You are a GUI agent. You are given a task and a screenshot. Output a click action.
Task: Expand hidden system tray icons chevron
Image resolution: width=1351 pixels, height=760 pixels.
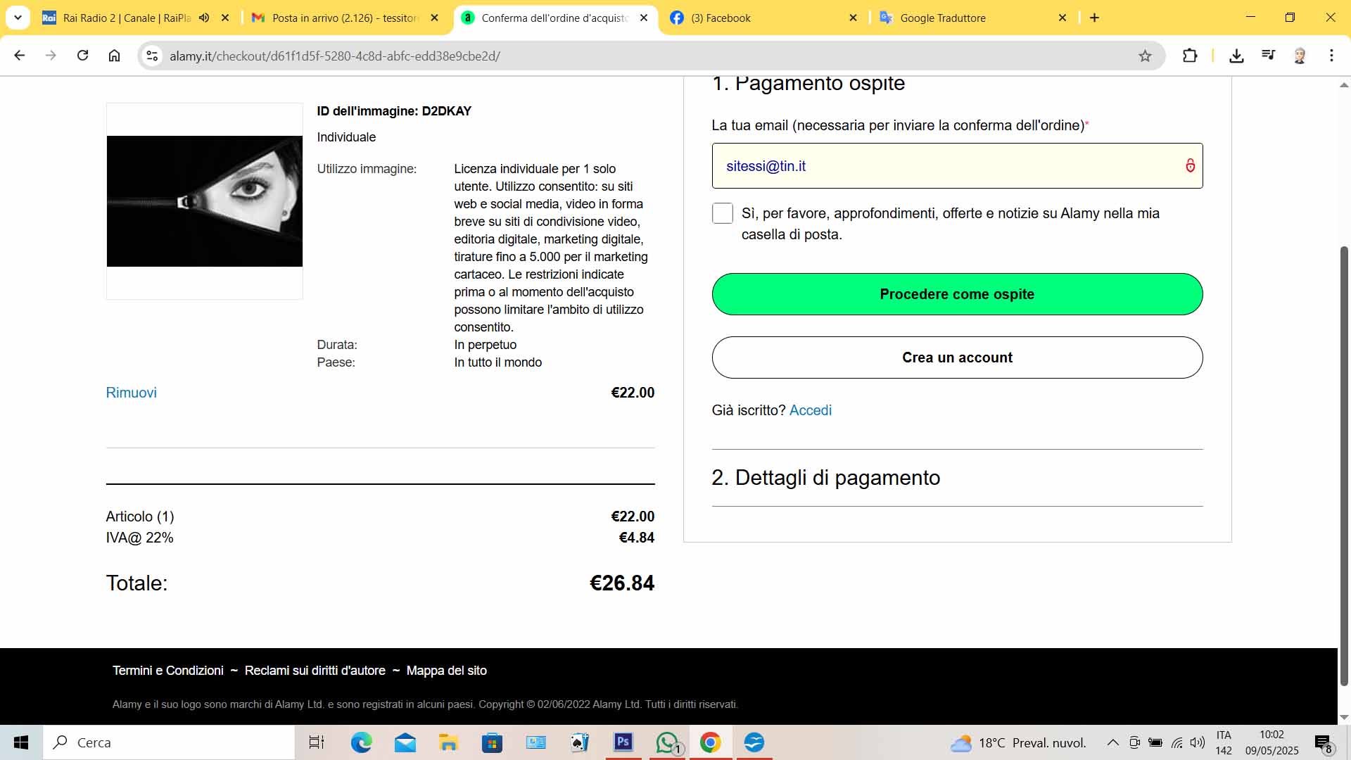(x=1112, y=742)
